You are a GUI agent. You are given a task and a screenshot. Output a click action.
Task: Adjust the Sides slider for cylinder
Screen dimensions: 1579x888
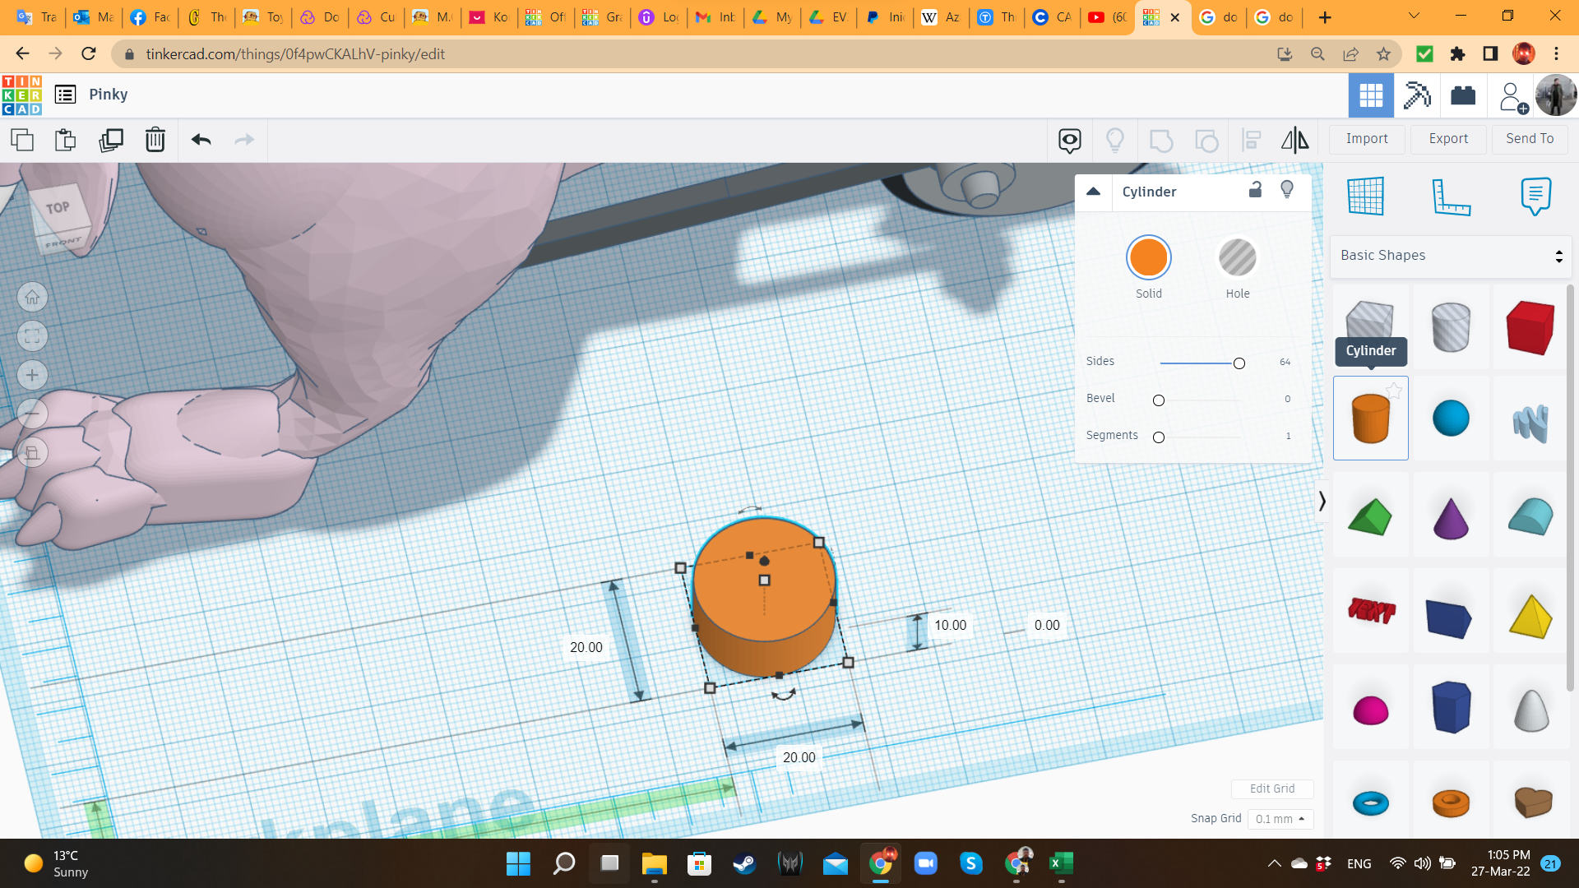[x=1239, y=362]
